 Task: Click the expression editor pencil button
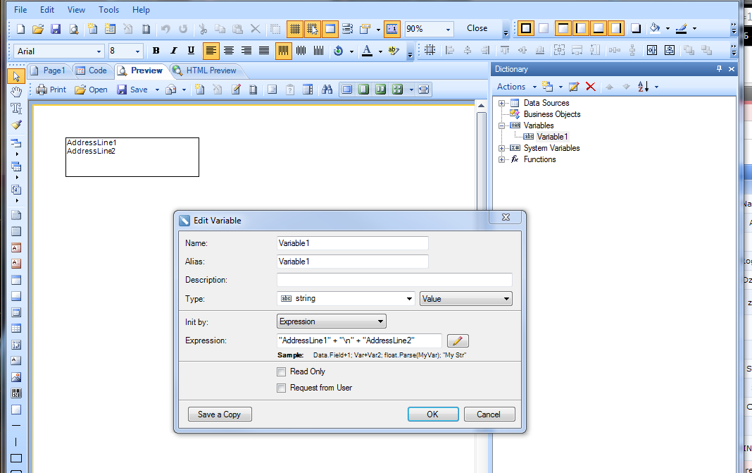[458, 340]
